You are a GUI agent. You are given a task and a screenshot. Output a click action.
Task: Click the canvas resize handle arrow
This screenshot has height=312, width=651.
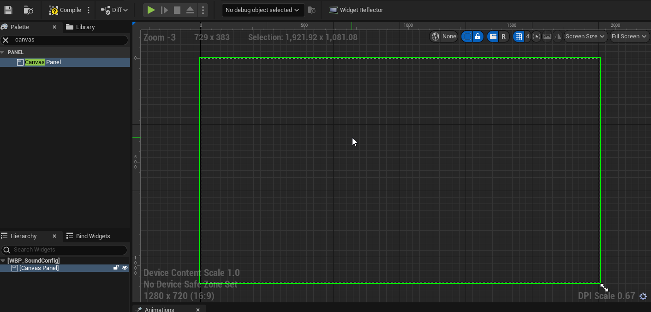pyautogui.click(x=604, y=288)
